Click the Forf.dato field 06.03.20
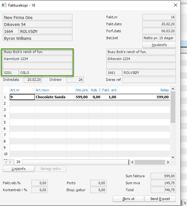Viewport: 187px width, 206px height. (159, 31)
